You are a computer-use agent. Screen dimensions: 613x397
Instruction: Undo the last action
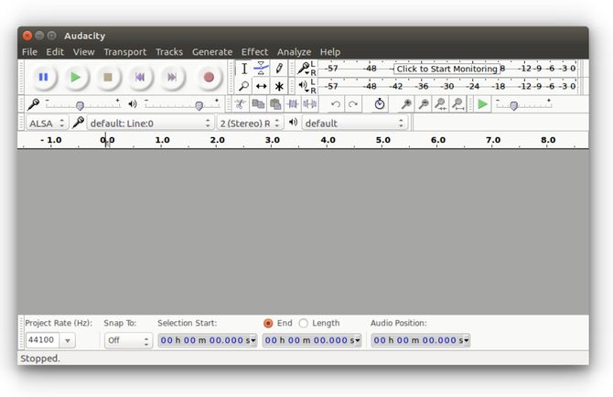[336, 104]
